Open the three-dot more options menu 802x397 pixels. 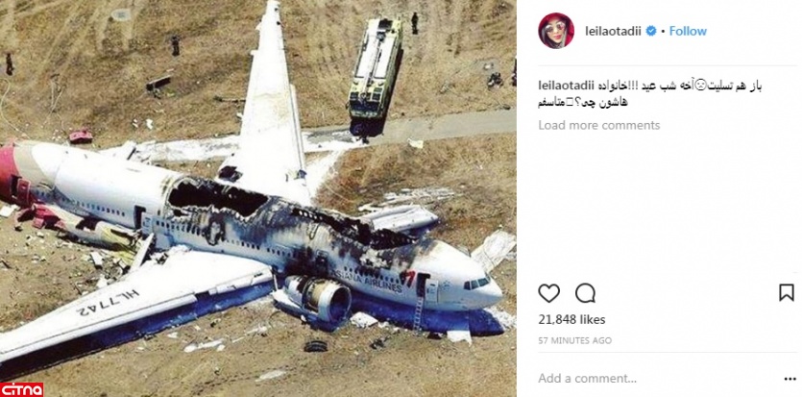[x=790, y=379]
